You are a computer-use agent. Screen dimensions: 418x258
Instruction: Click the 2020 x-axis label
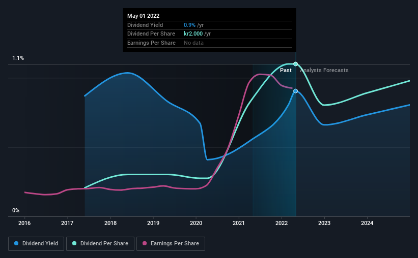coord(196,223)
